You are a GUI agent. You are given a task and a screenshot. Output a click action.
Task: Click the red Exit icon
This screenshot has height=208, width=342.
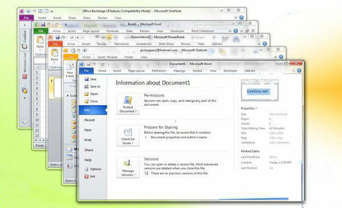point(87,177)
